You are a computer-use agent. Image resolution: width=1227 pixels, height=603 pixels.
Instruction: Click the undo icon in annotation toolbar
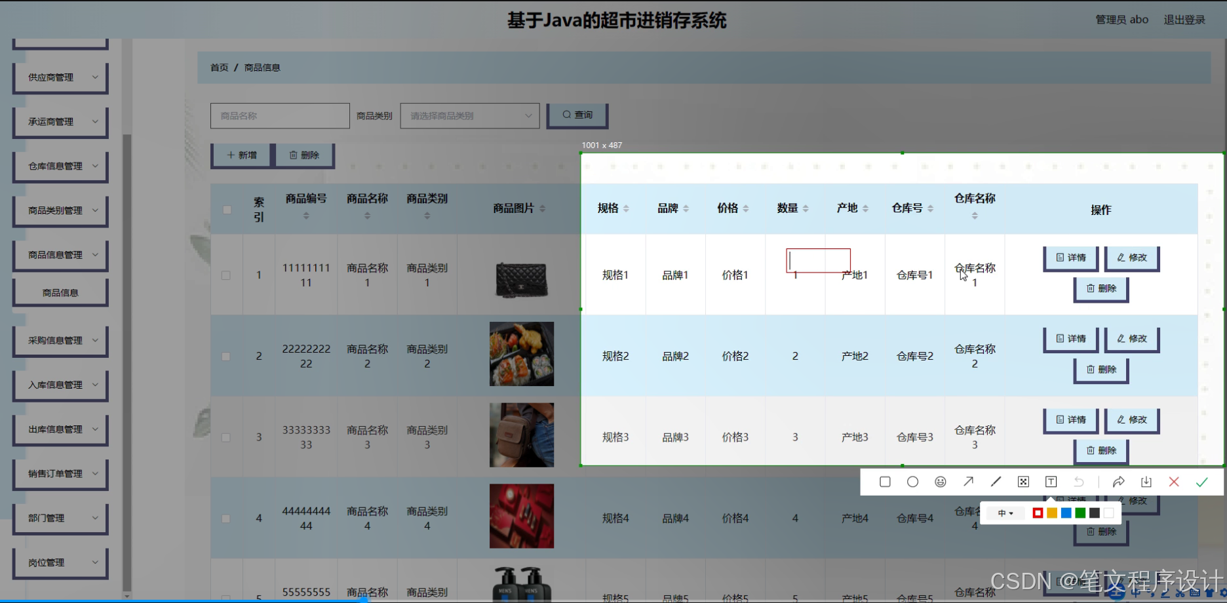click(x=1079, y=482)
